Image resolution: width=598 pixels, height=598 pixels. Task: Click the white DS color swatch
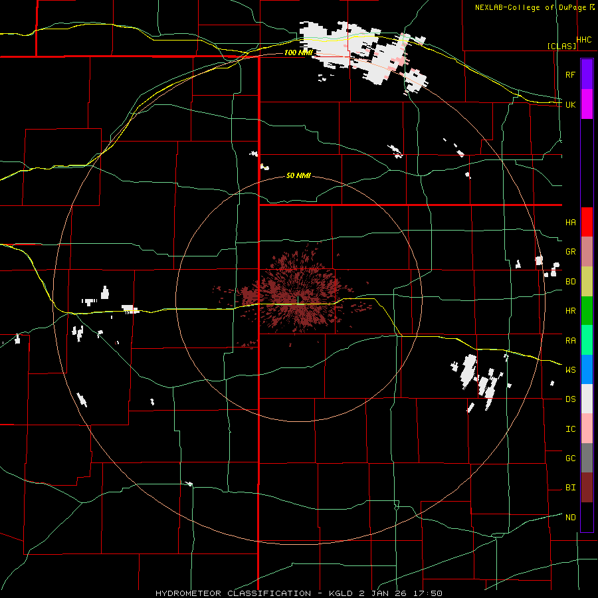pyautogui.click(x=587, y=399)
